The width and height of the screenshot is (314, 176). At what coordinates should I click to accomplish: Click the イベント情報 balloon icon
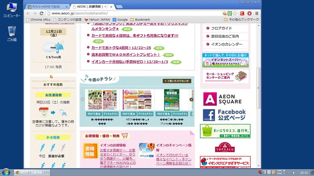[x=147, y=150]
